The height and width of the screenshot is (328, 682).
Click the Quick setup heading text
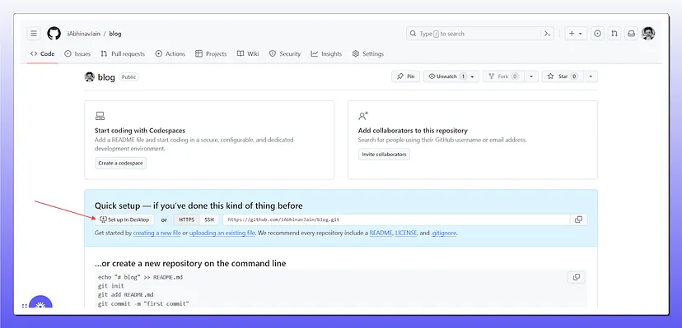[199, 206]
